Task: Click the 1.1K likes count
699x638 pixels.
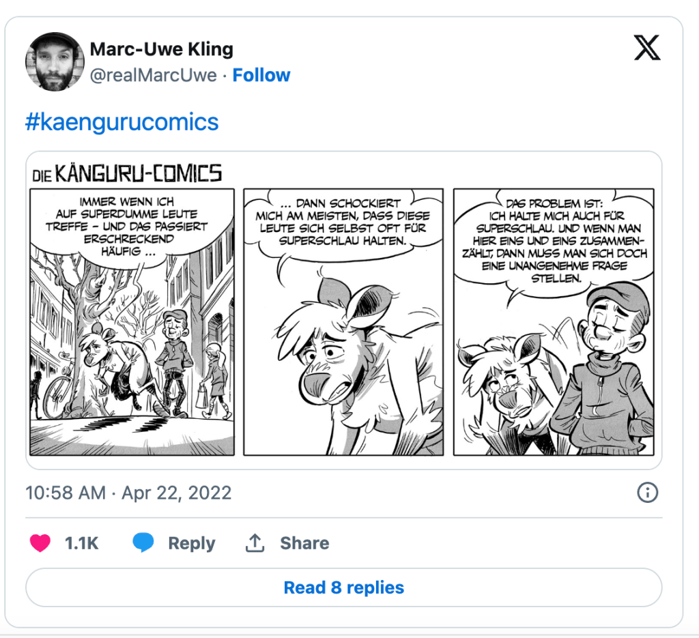Action: [82, 543]
